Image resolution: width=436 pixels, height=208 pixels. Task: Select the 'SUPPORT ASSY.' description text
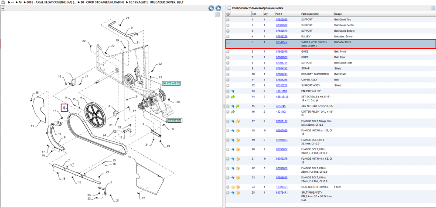pos(310,85)
